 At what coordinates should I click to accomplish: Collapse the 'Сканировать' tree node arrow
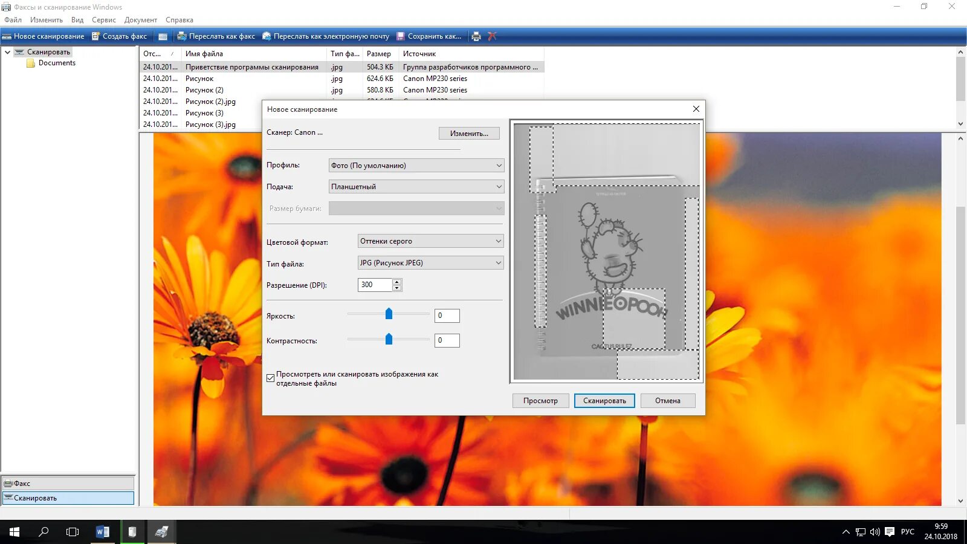coord(7,52)
